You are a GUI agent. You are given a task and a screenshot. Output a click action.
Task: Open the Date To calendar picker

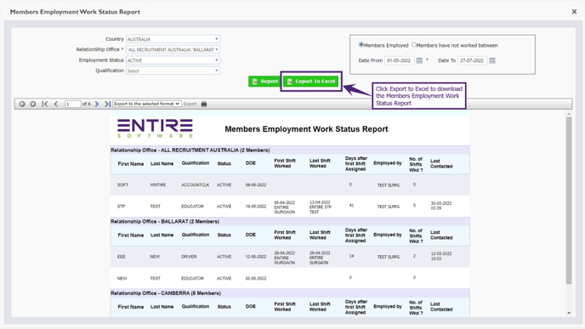click(x=492, y=60)
